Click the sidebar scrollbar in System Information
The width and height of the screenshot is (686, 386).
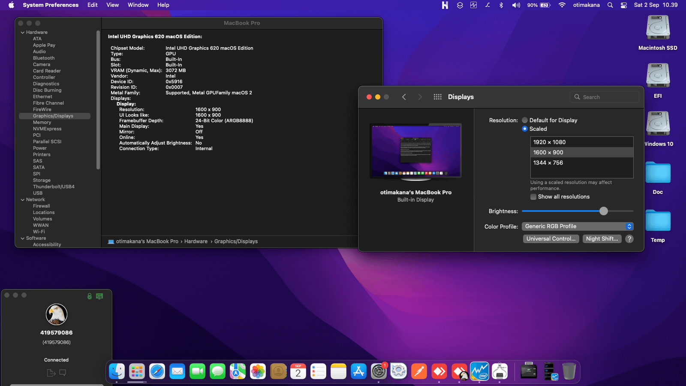click(x=98, y=100)
